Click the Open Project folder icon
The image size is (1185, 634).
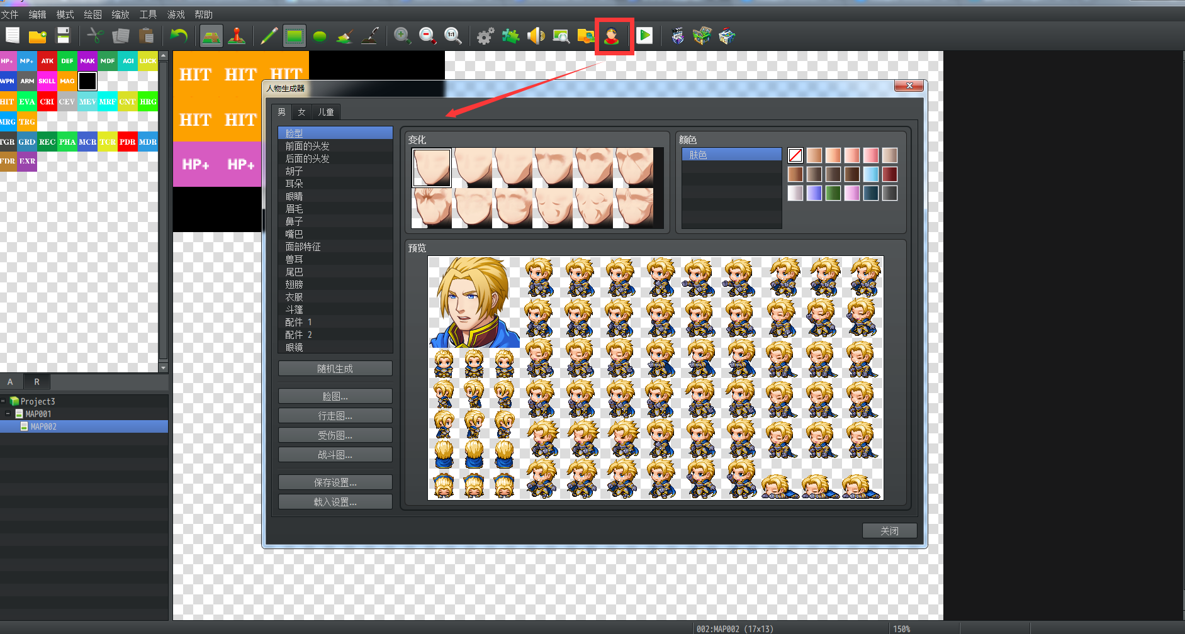38,36
